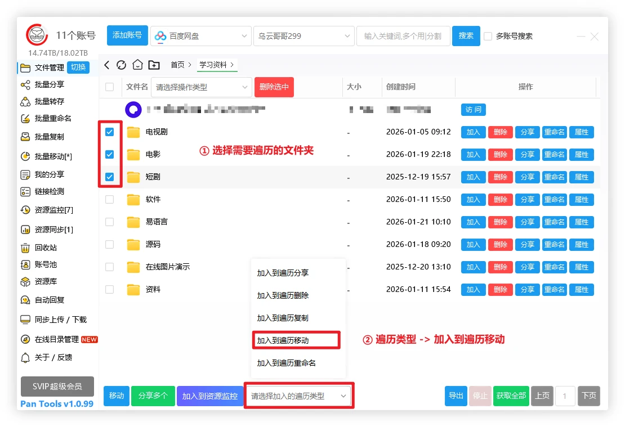The width and height of the screenshot is (625, 427).
Task: Open 自动回复 in the sidebar
Action: (49, 300)
